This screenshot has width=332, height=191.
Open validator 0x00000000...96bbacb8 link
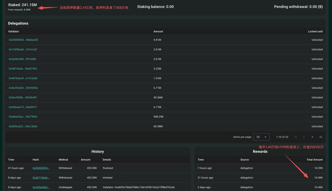(23, 40)
